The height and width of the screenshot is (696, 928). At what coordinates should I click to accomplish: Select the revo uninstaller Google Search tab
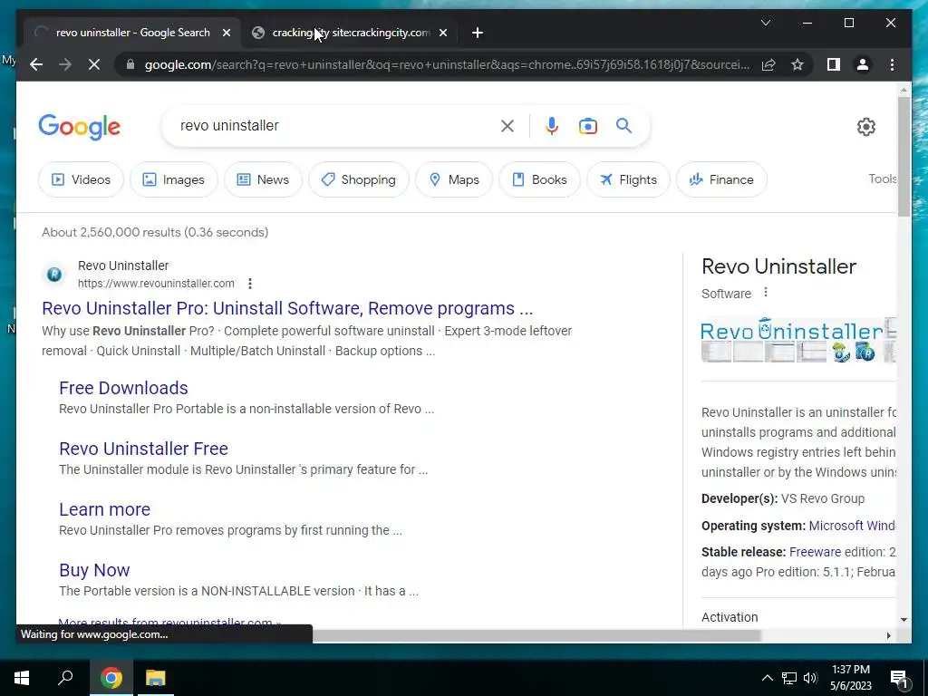(x=132, y=34)
